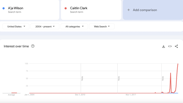This screenshot has width=183, height=103.
Task: Open the United States region dropdown
Action: (16, 27)
